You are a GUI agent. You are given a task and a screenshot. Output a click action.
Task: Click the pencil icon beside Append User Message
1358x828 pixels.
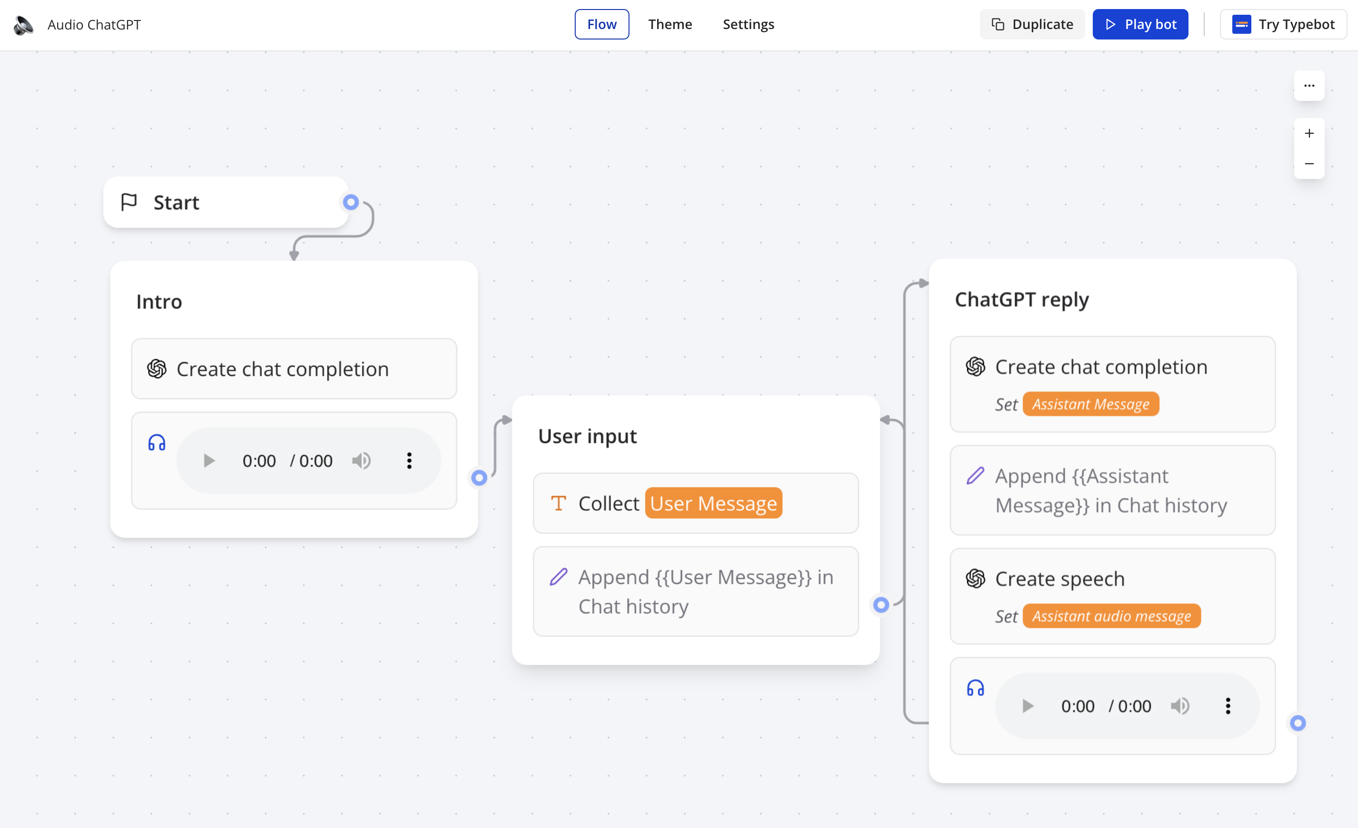click(x=559, y=577)
